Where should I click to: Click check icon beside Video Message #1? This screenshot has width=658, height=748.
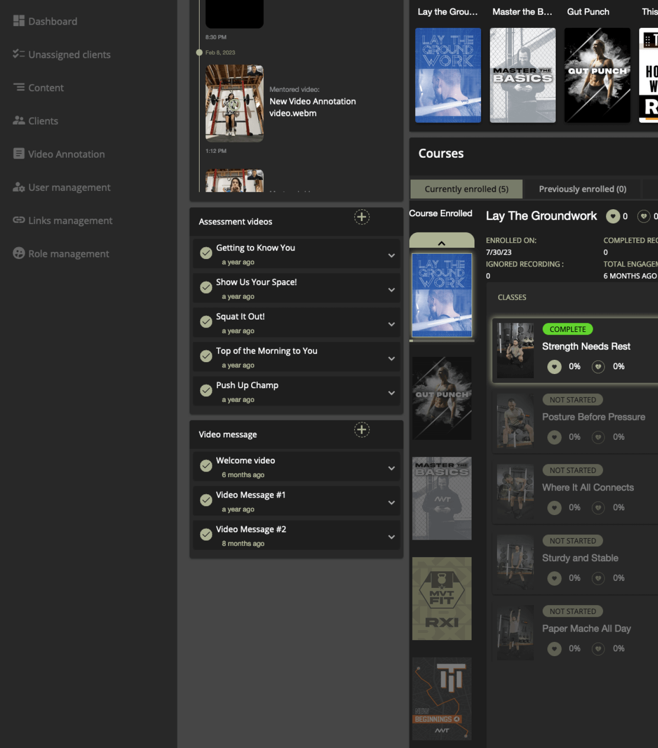click(x=206, y=500)
